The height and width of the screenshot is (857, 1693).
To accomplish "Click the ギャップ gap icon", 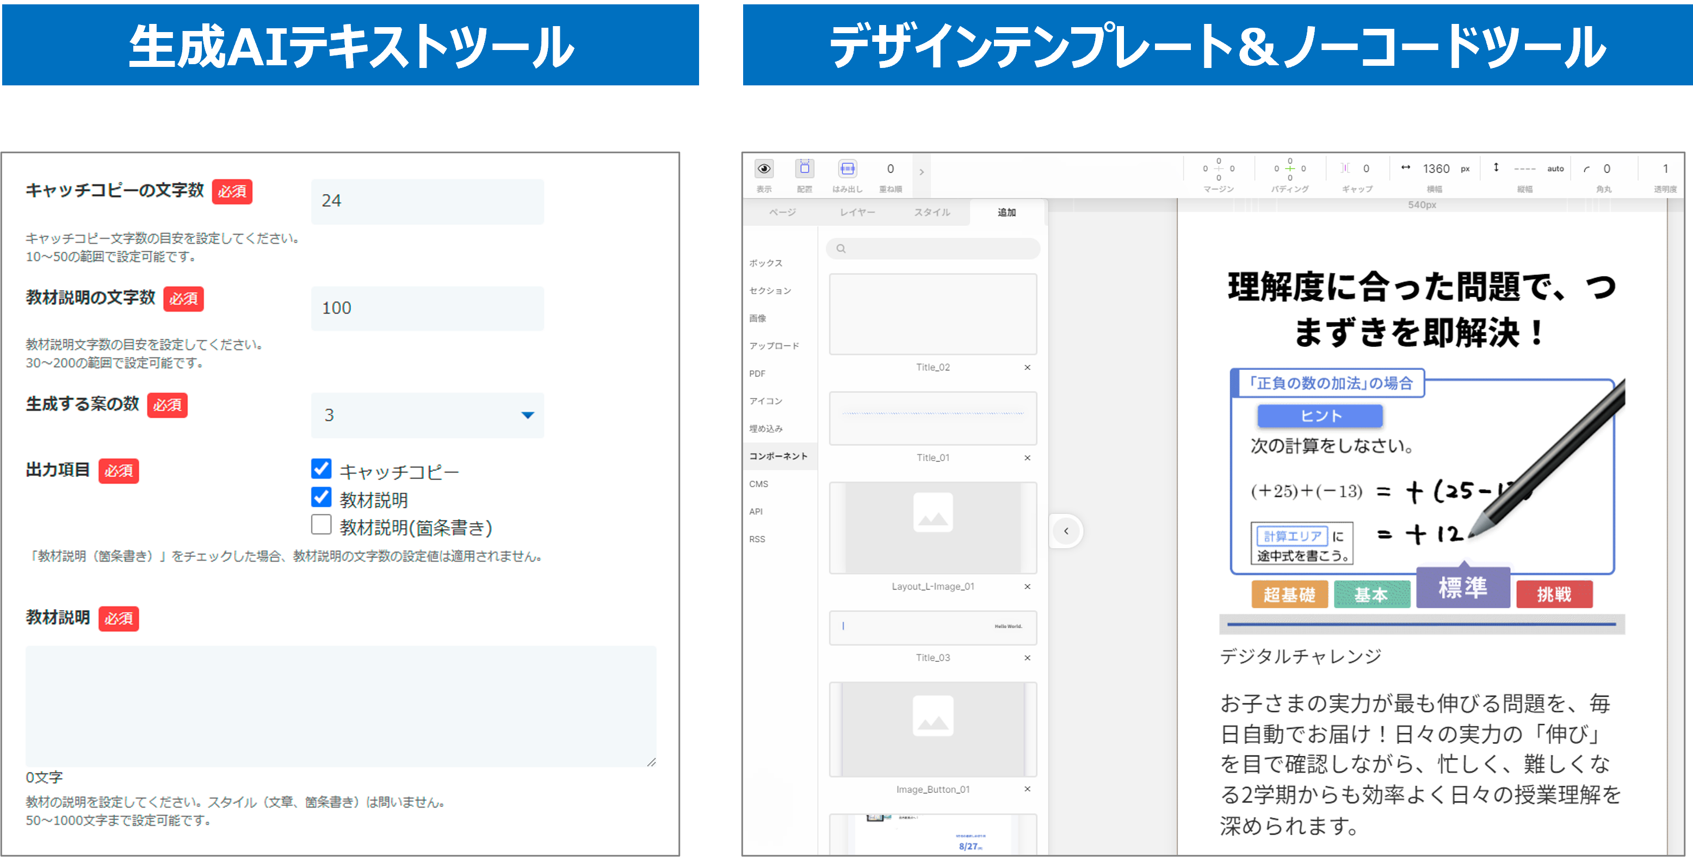I will [1346, 169].
